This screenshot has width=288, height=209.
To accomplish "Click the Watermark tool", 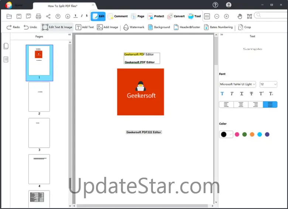I will (x=134, y=27).
